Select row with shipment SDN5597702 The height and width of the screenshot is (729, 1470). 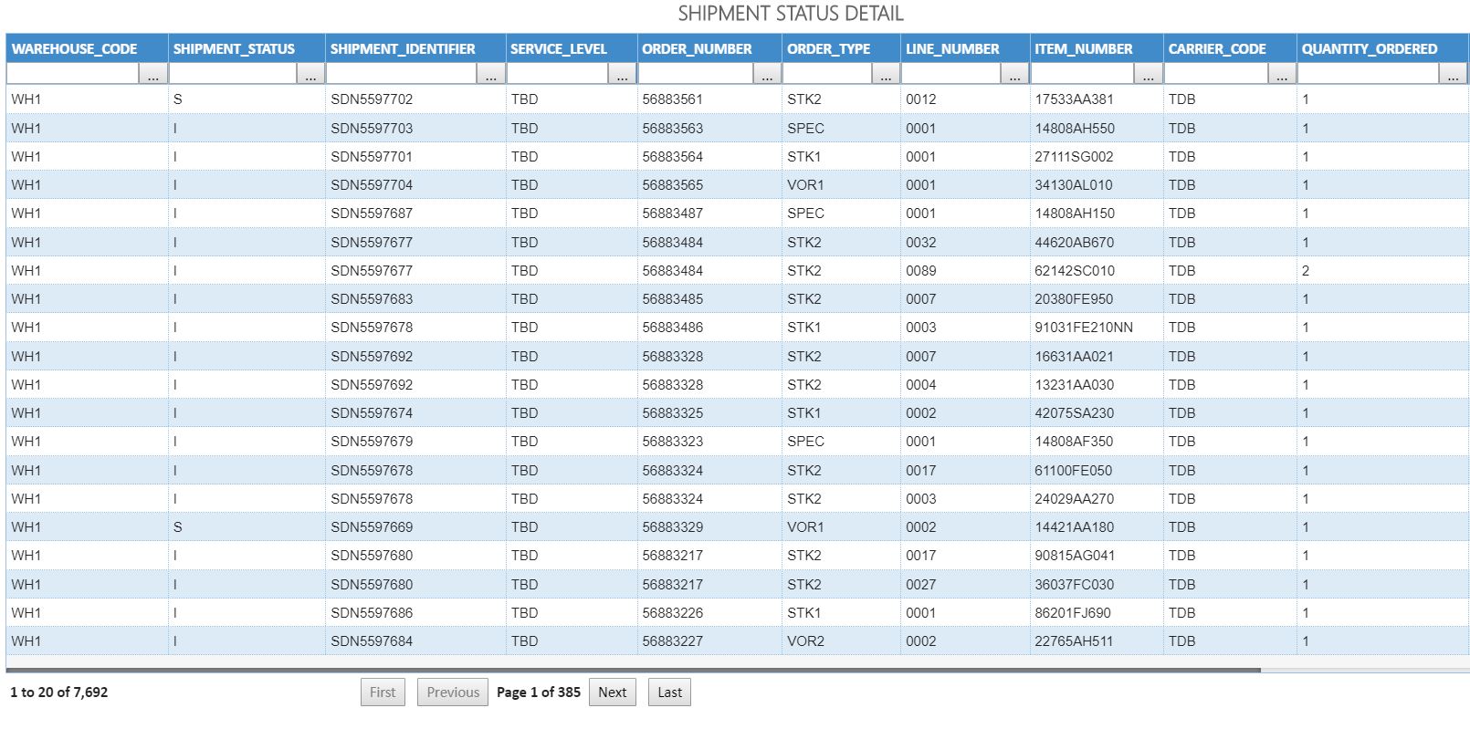372,99
